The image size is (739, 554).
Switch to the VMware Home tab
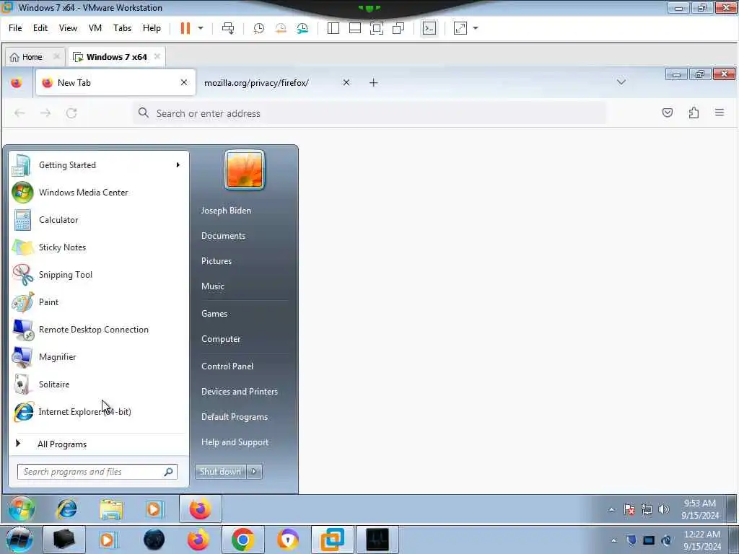[32, 57]
